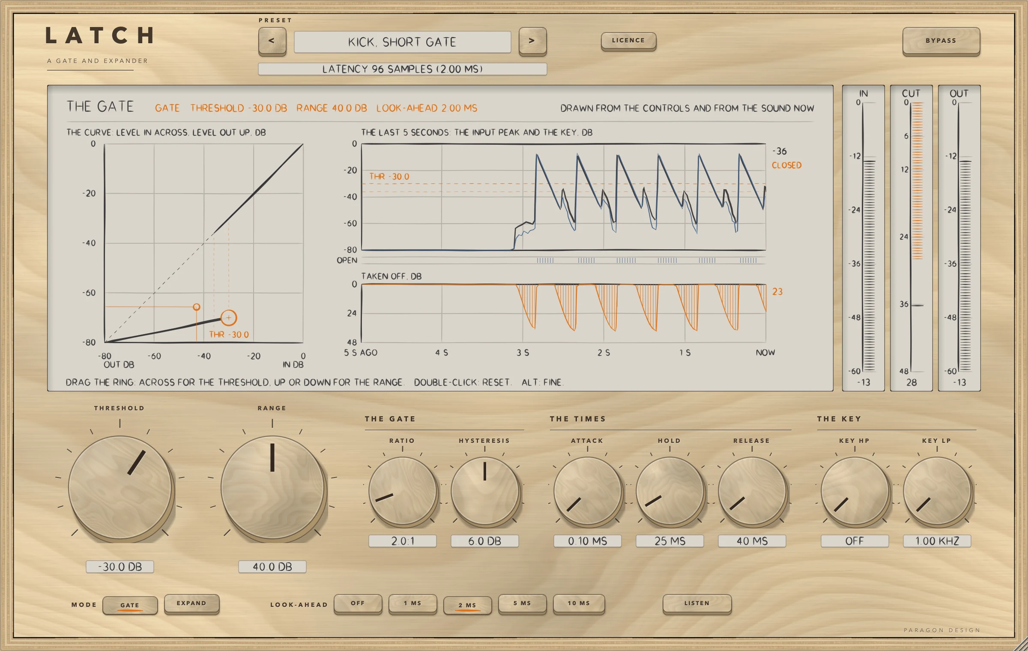Go to the previous preset arrow

point(272,41)
